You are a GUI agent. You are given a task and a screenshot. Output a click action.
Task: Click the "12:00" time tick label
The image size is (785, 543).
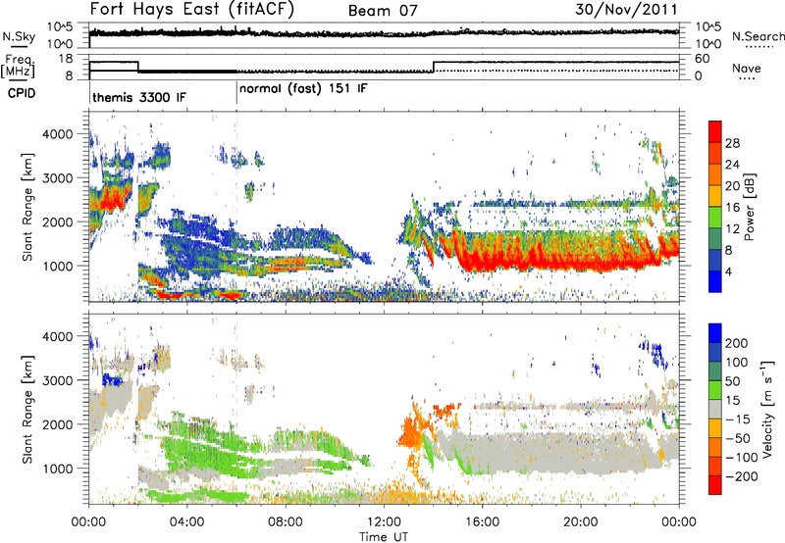[x=384, y=522]
